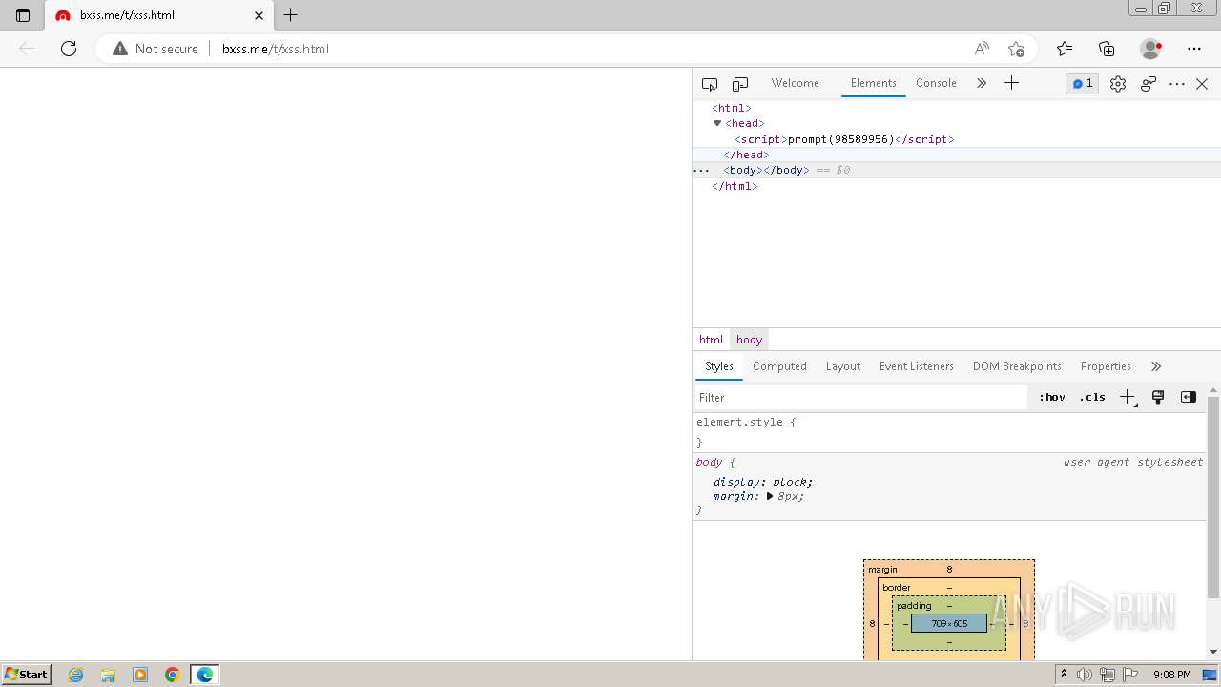The height and width of the screenshot is (687, 1221).
Task: Click the html breadcrumb
Action: pyautogui.click(x=711, y=340)
